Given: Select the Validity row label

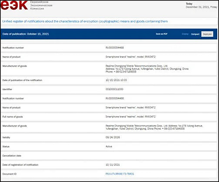Looking at the screenshot, I should point(6,137).
